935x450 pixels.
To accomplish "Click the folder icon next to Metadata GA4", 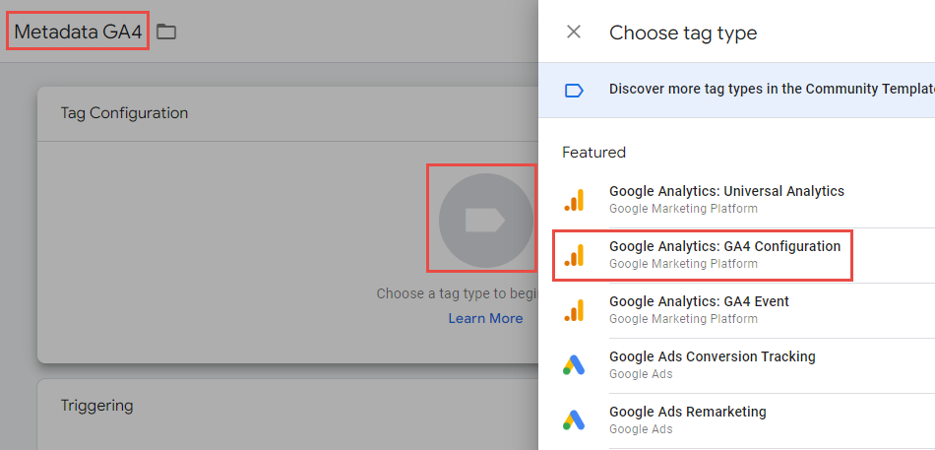I will coord(166,32).
